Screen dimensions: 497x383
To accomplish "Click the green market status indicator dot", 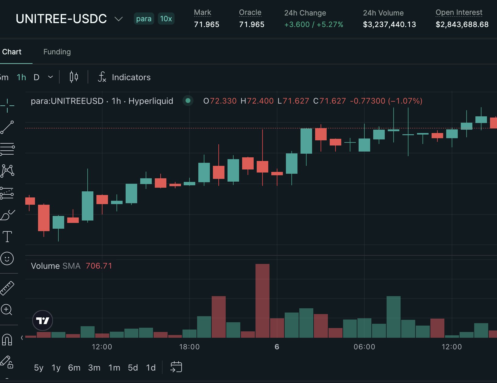I will click(188, 101).
